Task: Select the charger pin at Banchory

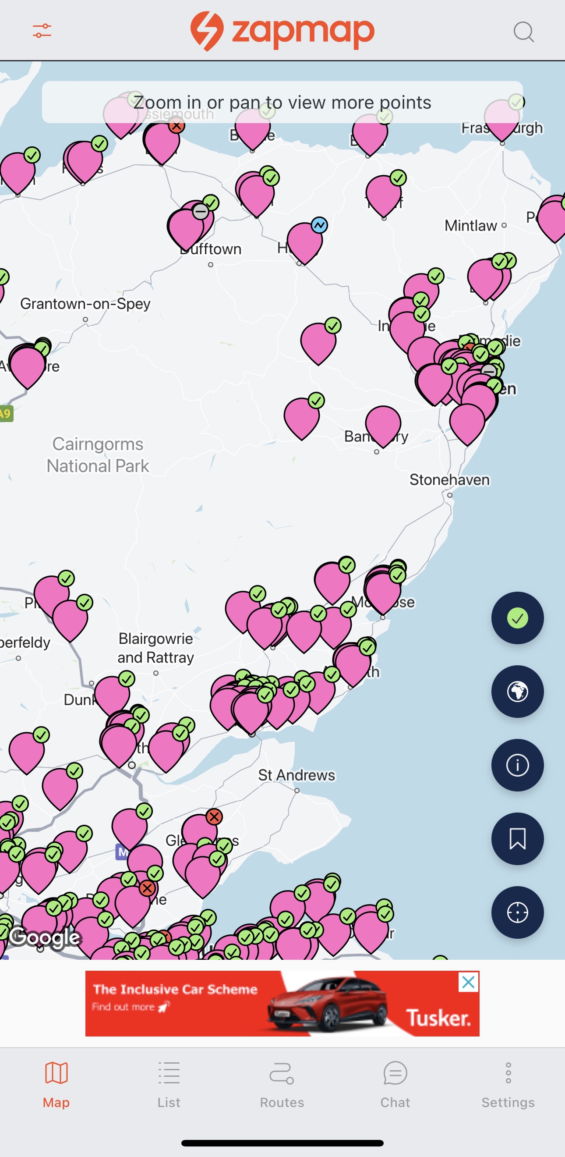Action: click(383, 426)
